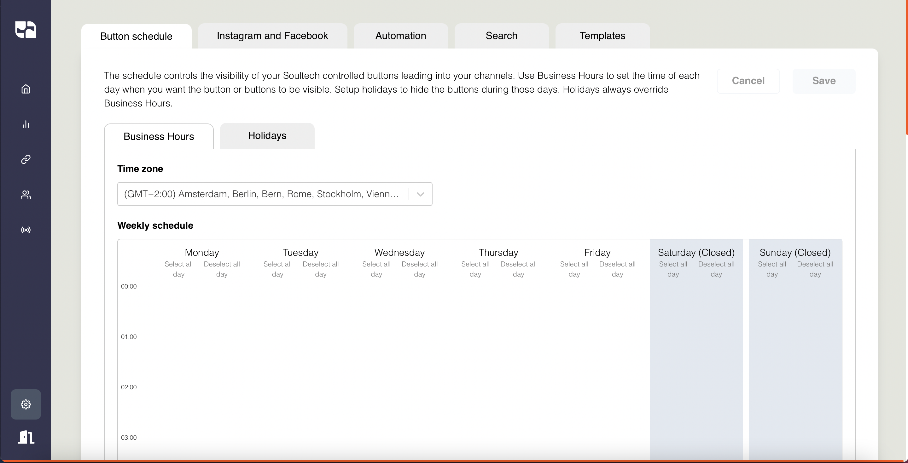Select all day for Saturday
908x463 pixels.
click(x=672, y=269)
